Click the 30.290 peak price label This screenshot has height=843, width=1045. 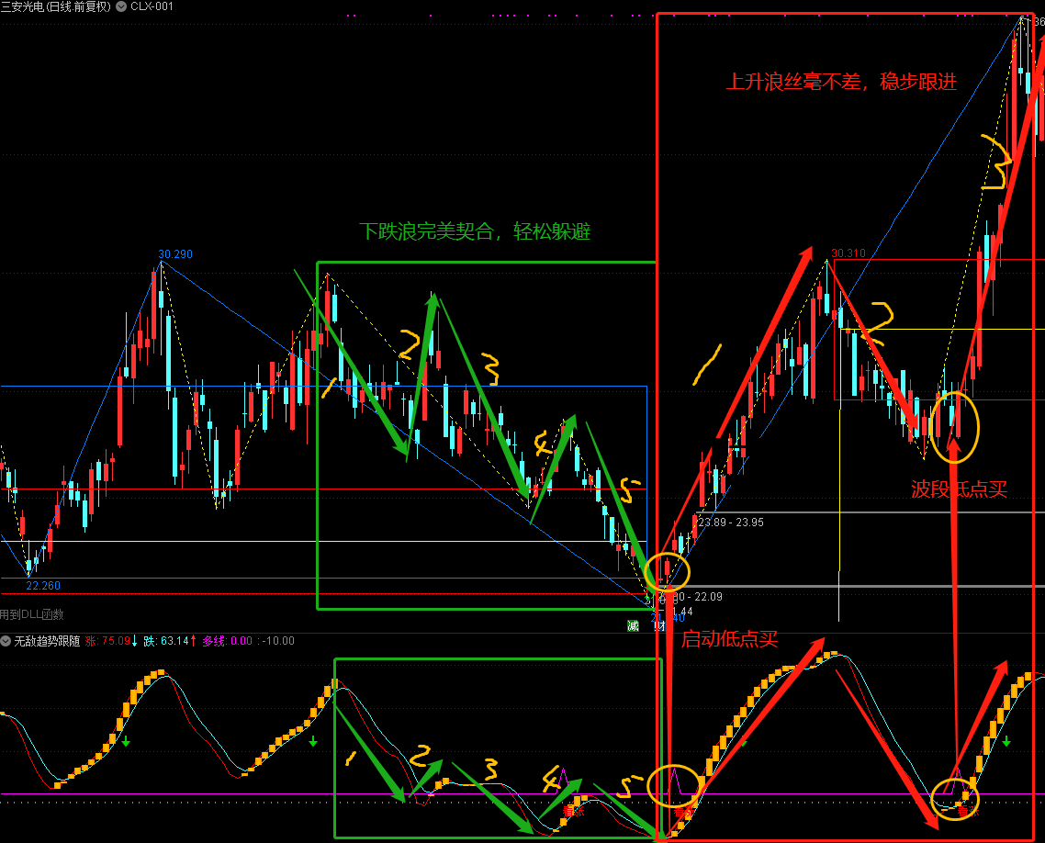point(175,254)
